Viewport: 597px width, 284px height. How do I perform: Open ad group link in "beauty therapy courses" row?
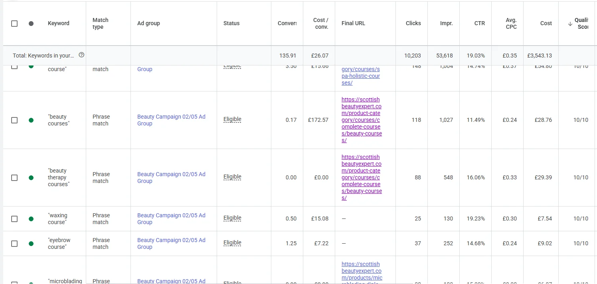click(171, 178)
